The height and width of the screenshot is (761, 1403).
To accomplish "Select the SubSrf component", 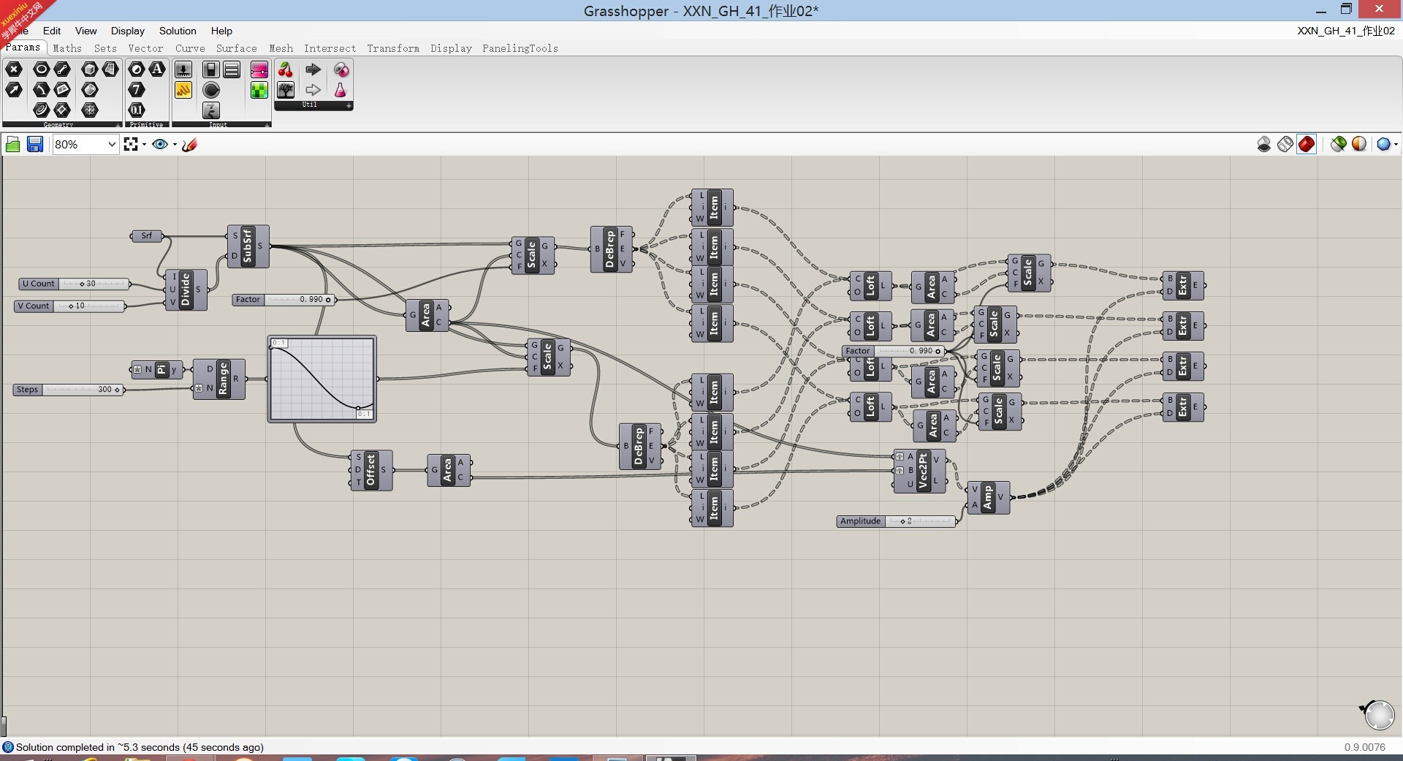I will click(248, 246).
